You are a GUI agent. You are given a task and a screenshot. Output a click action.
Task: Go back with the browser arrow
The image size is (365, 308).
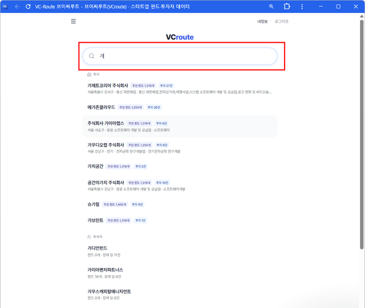pos(17,7)
